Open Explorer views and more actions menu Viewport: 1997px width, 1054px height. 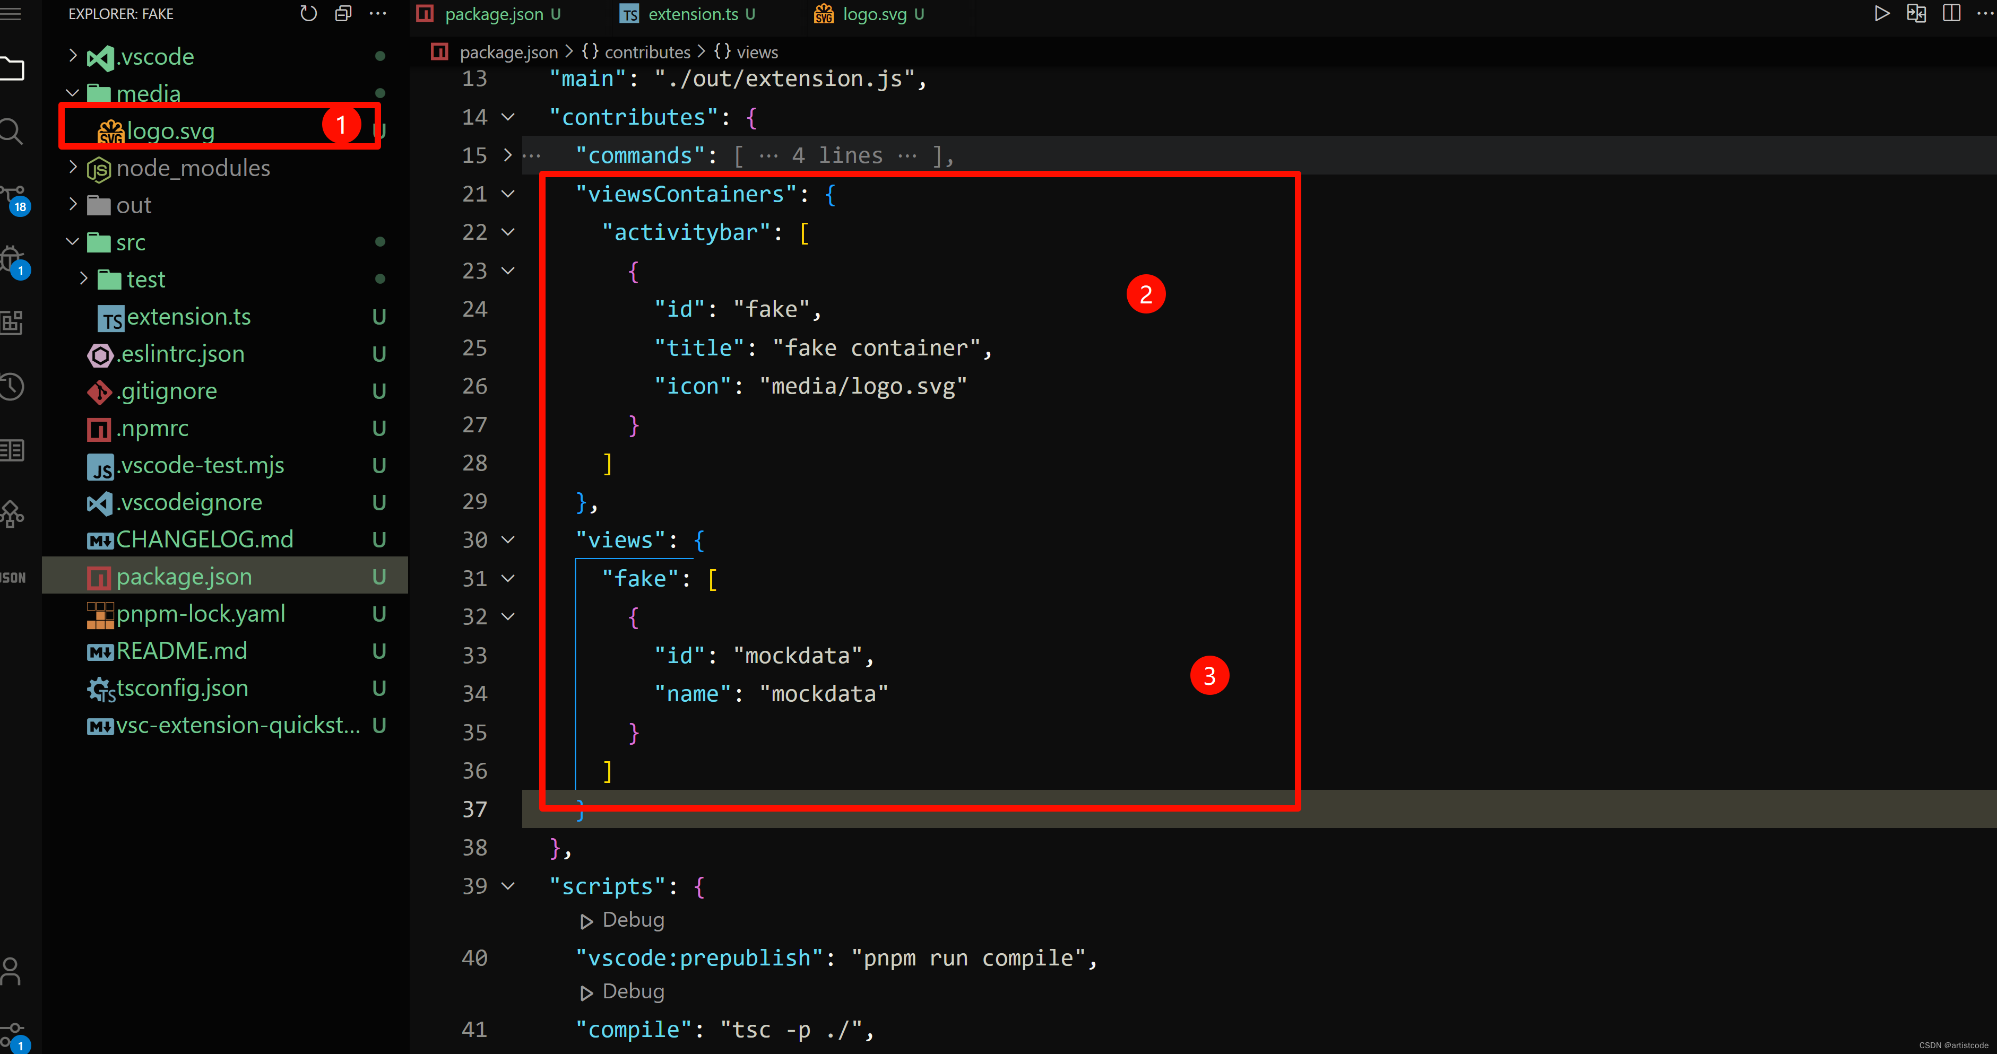pyautogui.click(x=377, y=14)
